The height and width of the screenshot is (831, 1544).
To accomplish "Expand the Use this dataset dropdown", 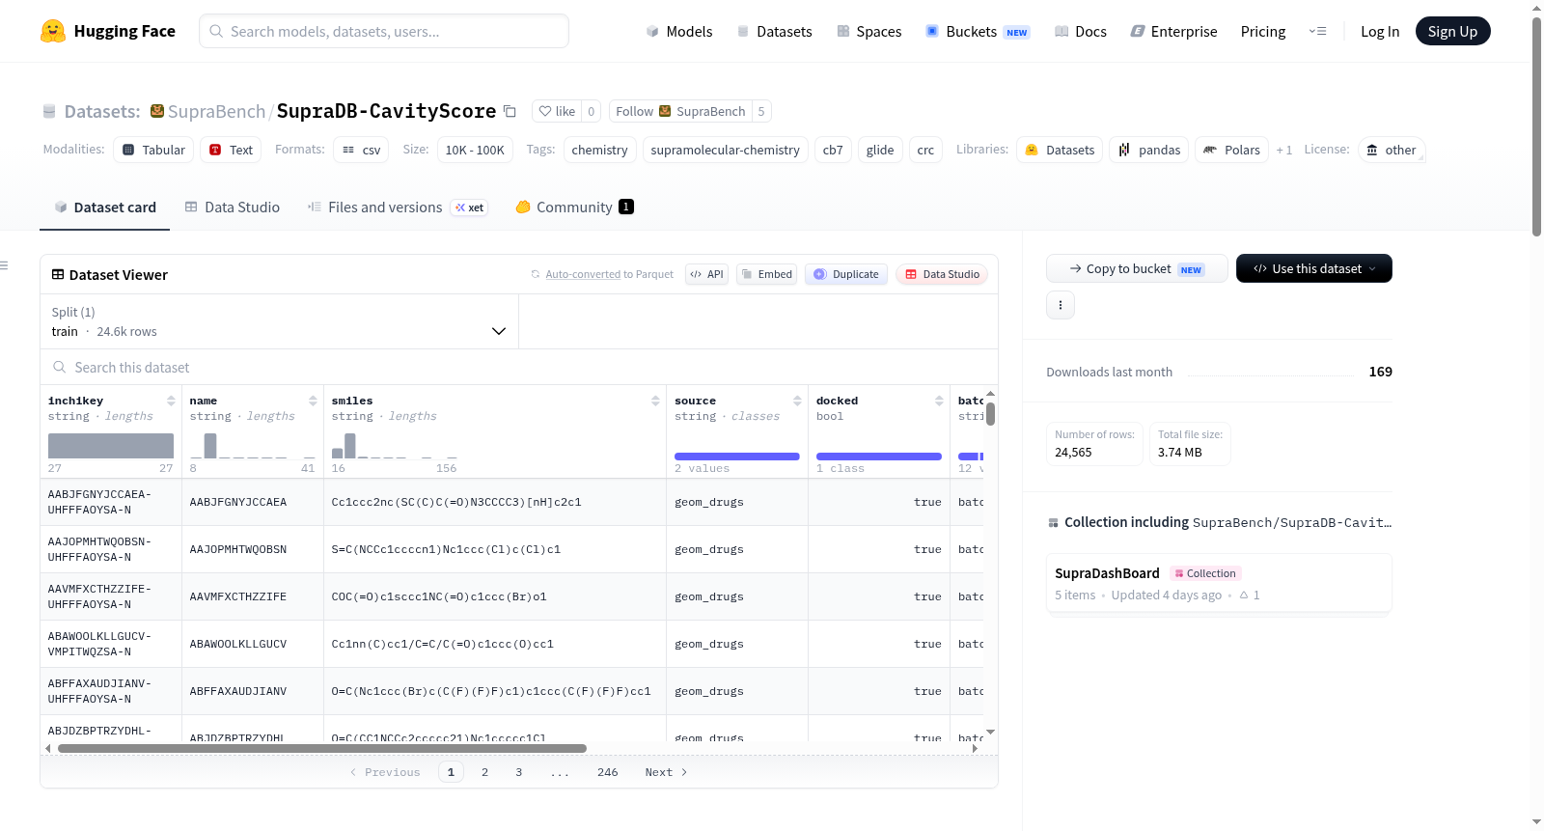I will 1314,268.
